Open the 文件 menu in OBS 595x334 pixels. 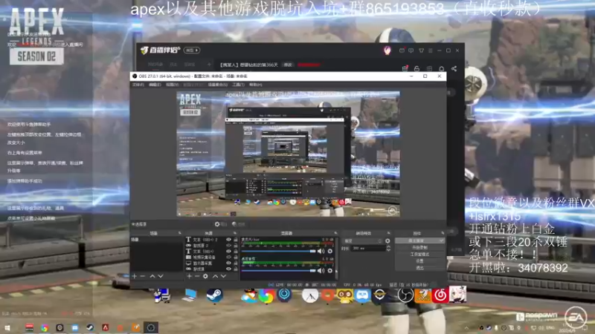click(138, 85)
